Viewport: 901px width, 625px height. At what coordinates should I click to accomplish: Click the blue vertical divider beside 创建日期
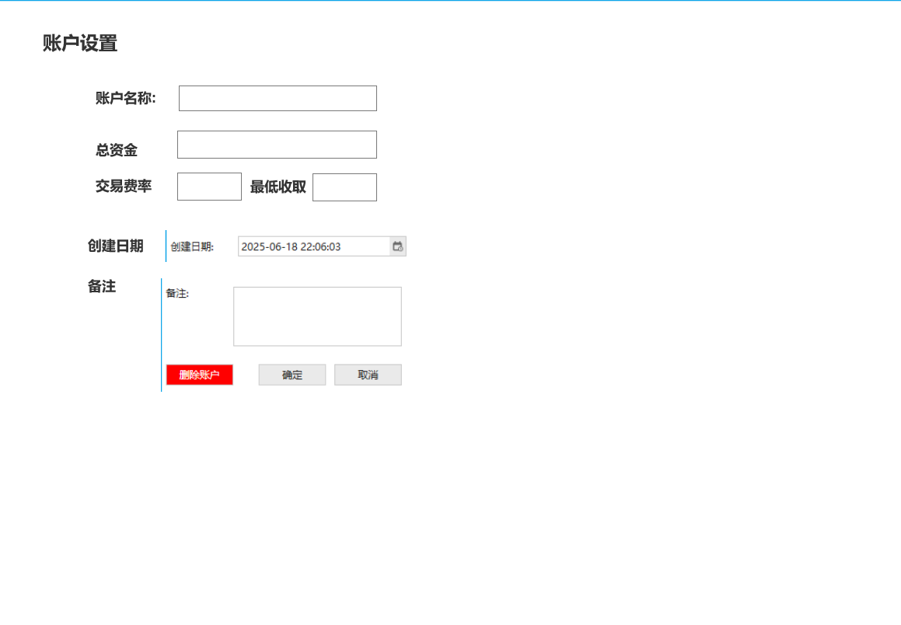166,246
